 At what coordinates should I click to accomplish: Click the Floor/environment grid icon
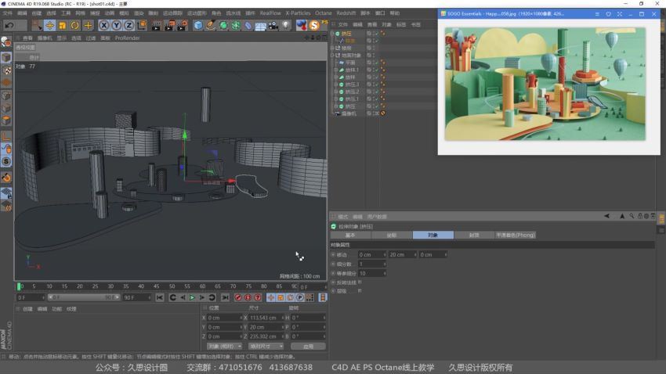tap(260, 26)
